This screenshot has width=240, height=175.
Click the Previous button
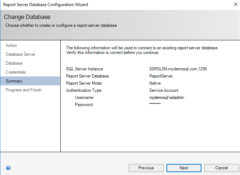click(146, 168)
